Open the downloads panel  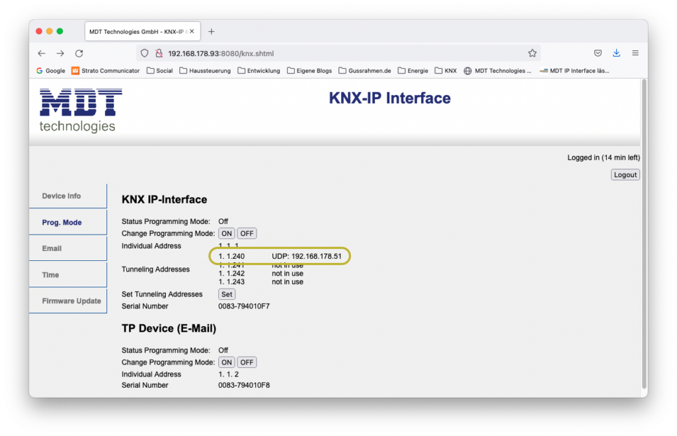[617, 53]
